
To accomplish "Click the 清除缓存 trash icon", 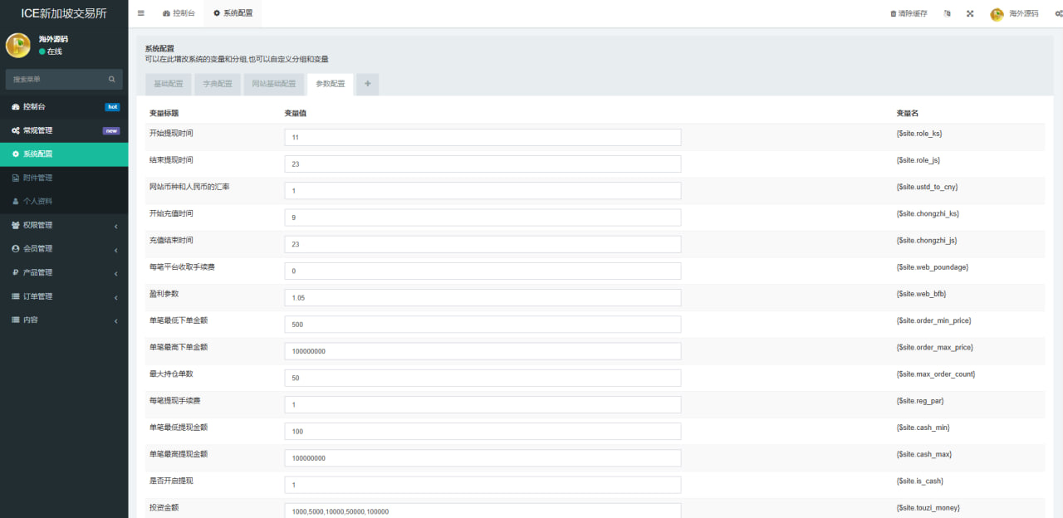I will coord(894,14).
